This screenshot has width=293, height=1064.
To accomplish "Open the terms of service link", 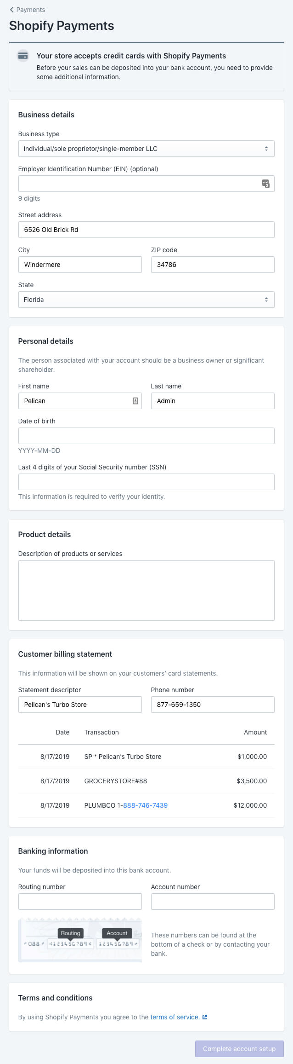I will 175,1017.
